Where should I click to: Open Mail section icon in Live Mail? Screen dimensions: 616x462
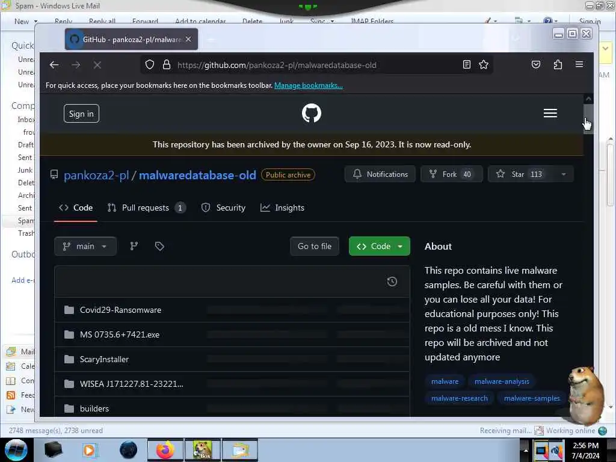11,351
